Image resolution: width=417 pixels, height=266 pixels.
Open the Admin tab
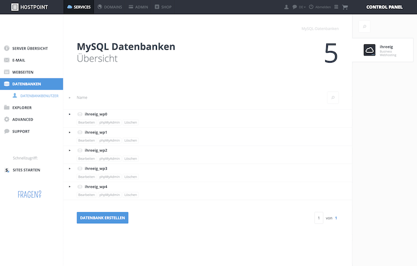click(x=138, y=7)
